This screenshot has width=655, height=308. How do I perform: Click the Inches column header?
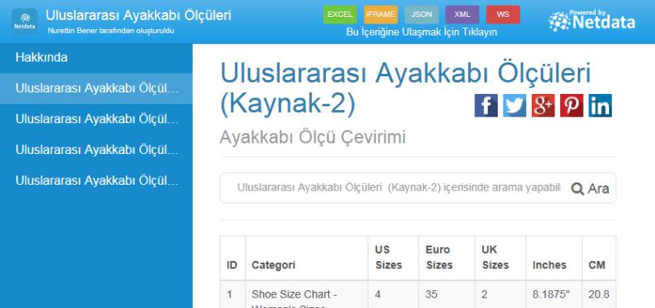(554, 258)
